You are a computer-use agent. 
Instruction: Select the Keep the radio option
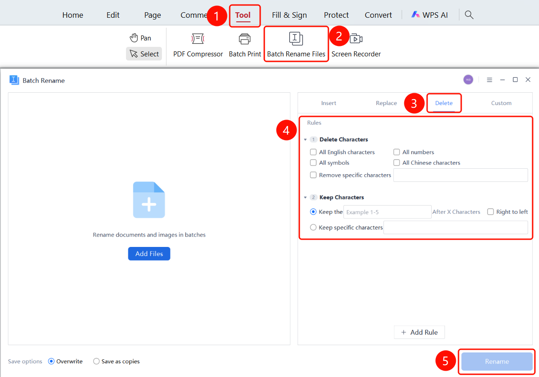(313, 212)
